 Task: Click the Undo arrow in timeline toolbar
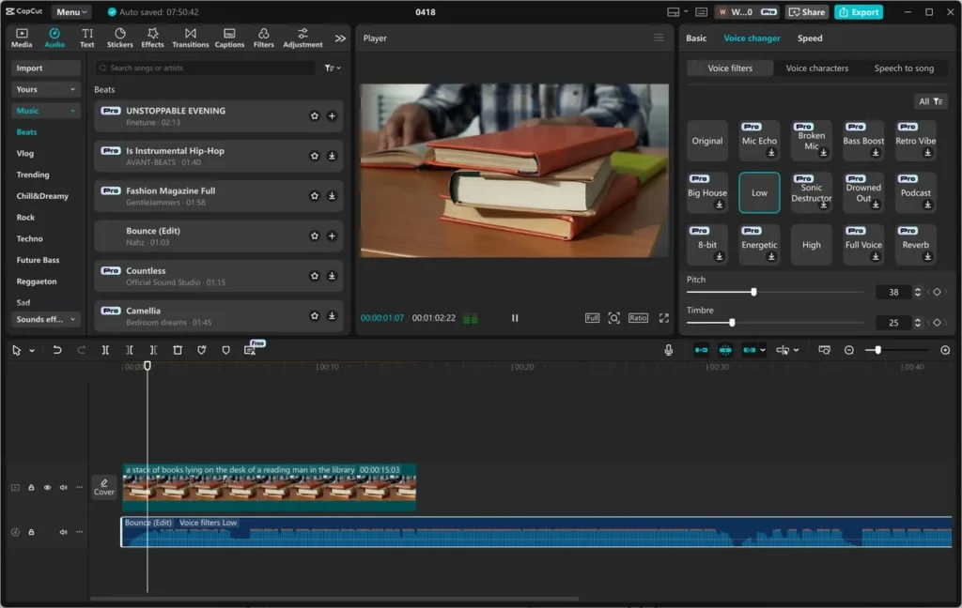coord(57,350)
